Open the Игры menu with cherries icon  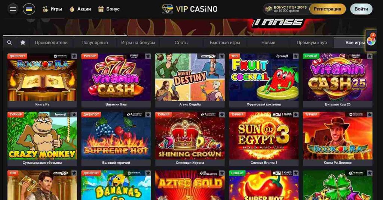(x=52, y=9)
